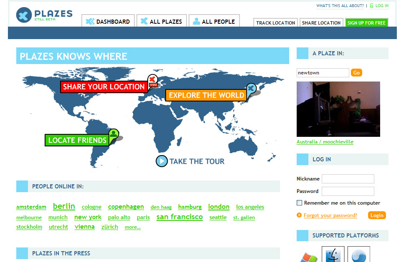
Task: Open the palo alto city link
Action: point(119,218)
